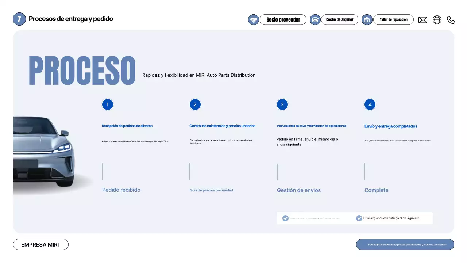
Task: Select step 3 circle marker
Action: (x=282, y=105)
